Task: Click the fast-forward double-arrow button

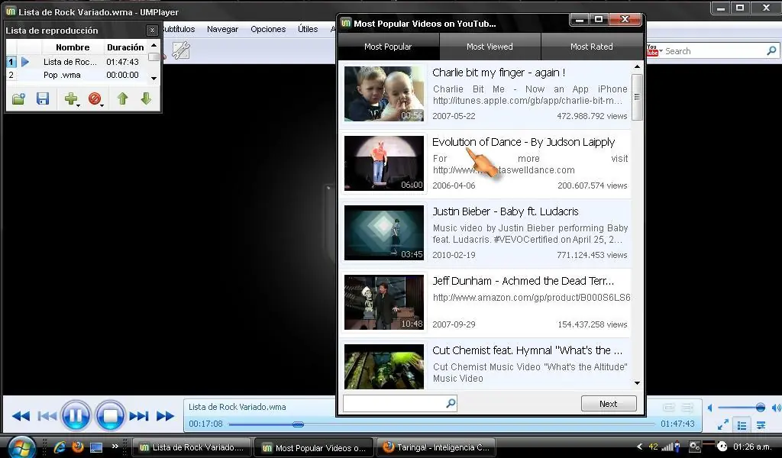Action: tap(165, 416)
